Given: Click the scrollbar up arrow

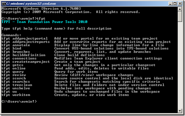Looking at the screenshot, I should coord(180,9).
